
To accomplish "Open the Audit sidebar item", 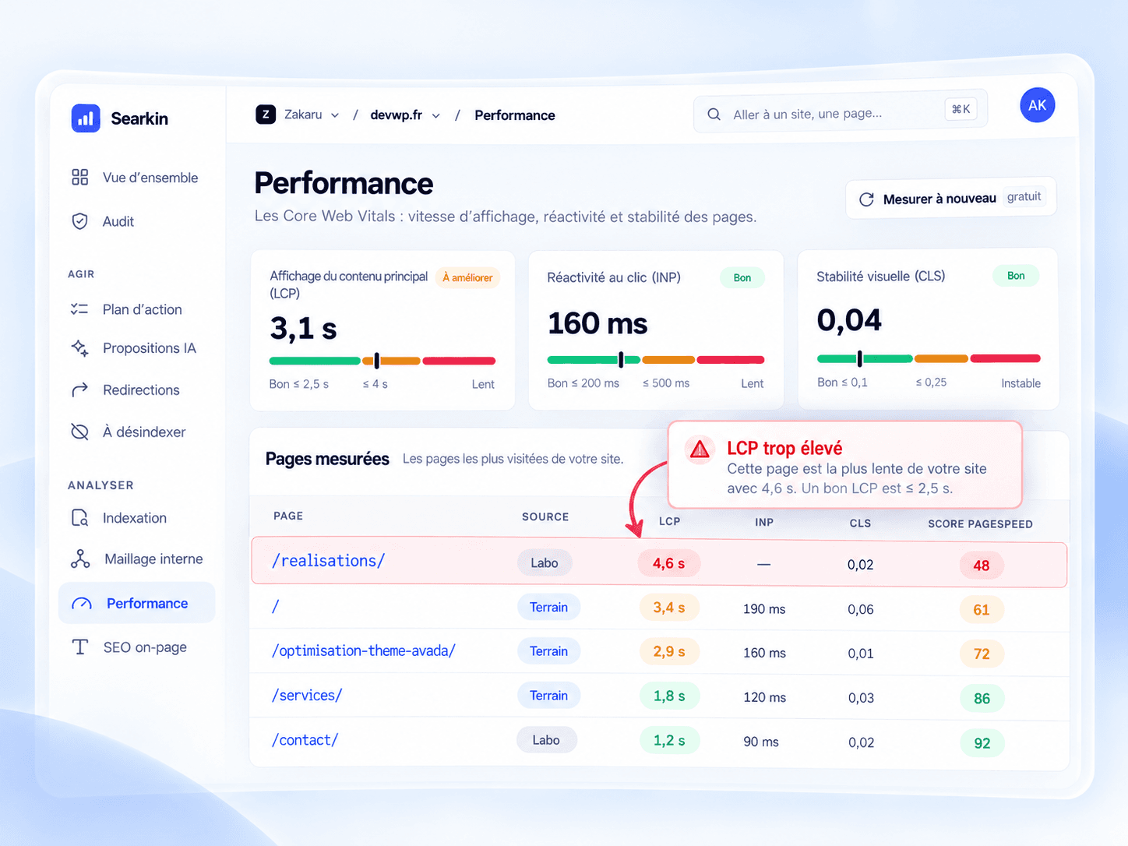I will coord(102,221).
